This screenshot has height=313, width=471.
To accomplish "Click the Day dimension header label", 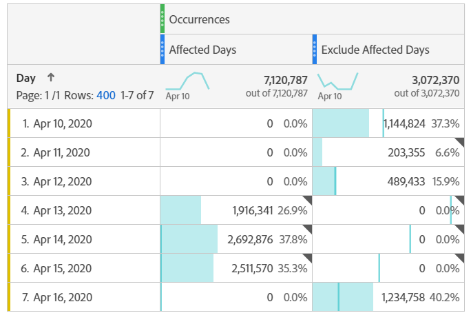I will coord(26,78).
